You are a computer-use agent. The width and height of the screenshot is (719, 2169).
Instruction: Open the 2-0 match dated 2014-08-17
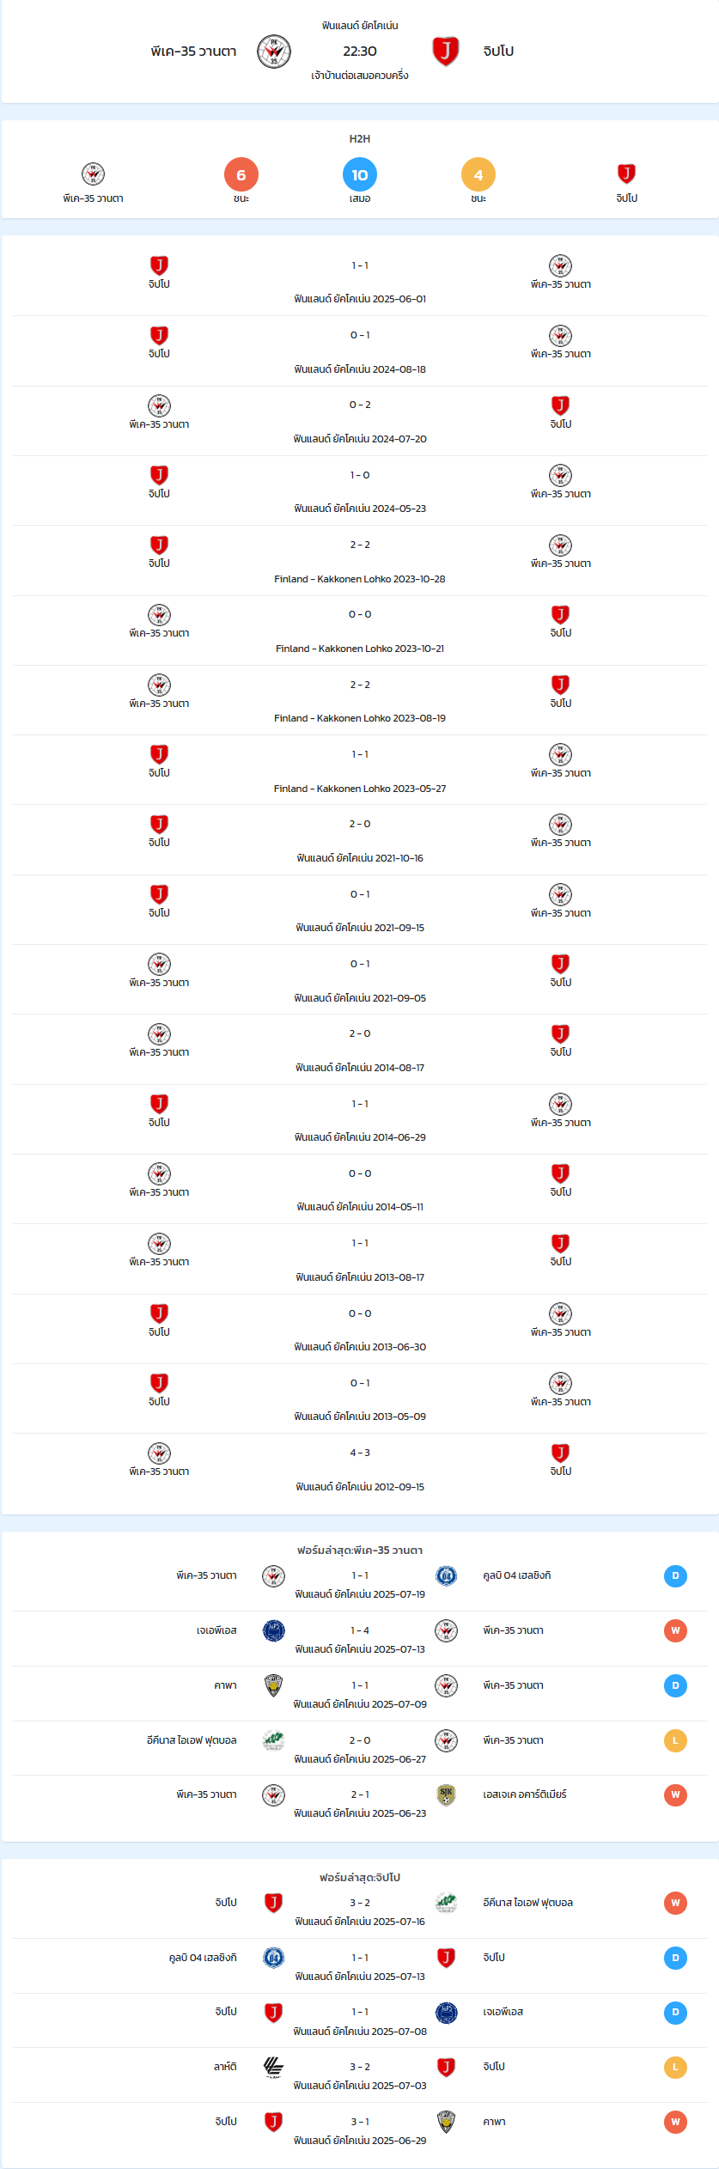(x=360, y=1050)
